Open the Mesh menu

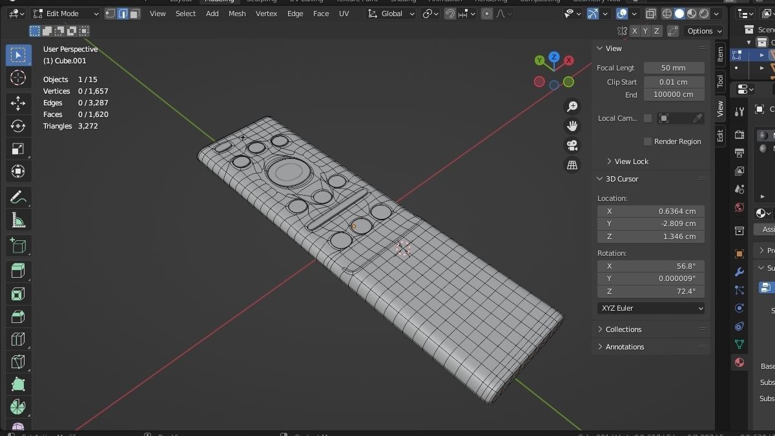(237, 13)
